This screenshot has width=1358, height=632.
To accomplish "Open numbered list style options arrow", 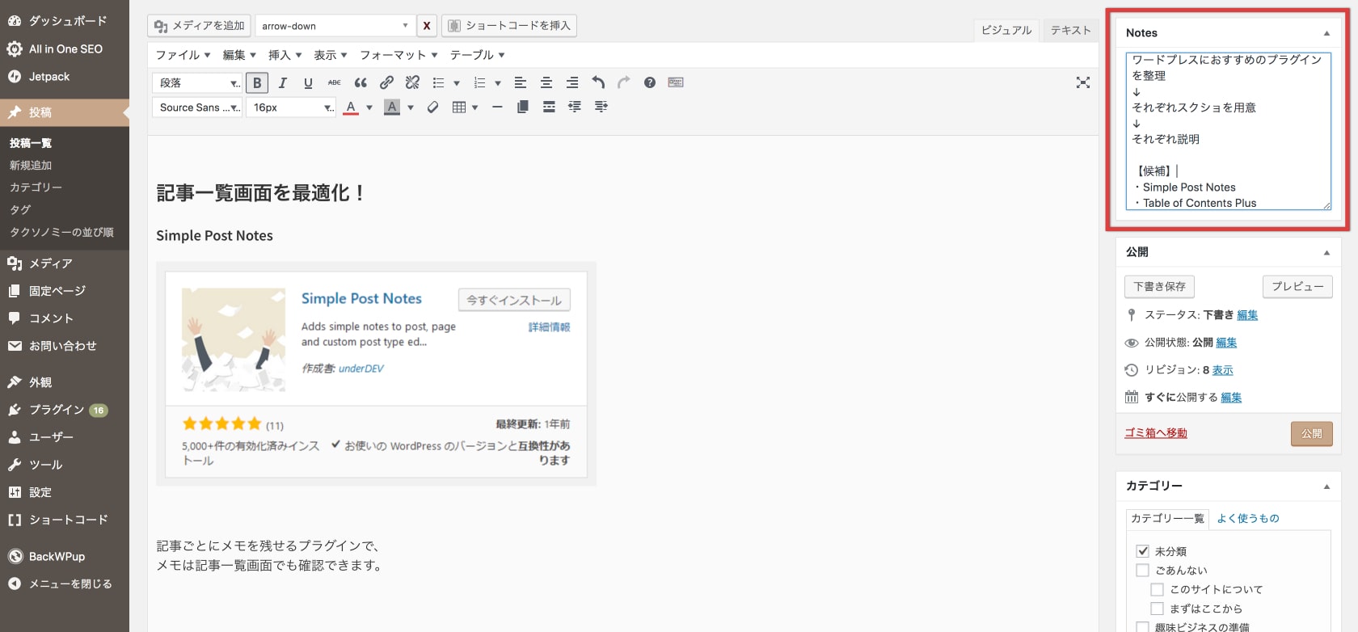I will pos(498,82).
